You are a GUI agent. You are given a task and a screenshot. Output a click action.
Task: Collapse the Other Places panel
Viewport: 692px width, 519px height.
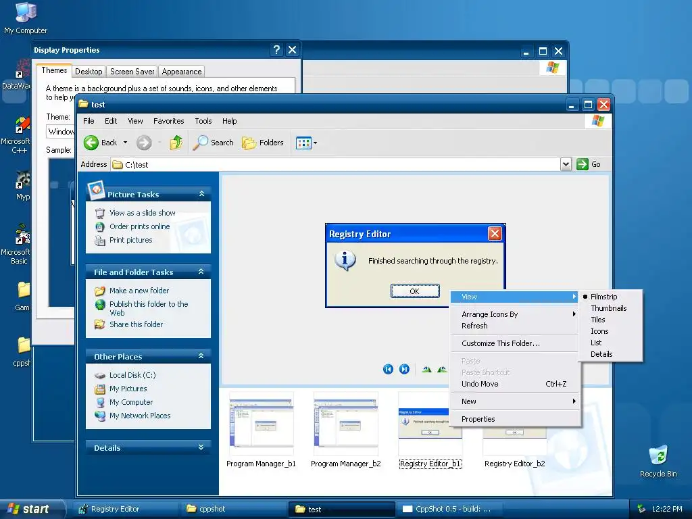tap(201, 355)
